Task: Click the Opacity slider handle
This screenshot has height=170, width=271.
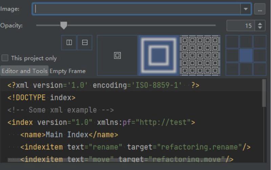Action: click(63, 25)
